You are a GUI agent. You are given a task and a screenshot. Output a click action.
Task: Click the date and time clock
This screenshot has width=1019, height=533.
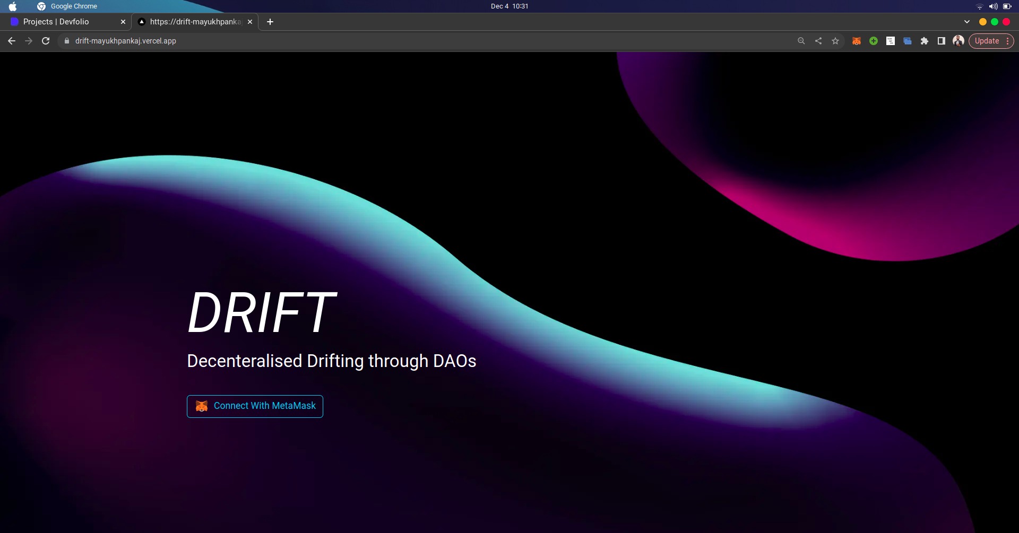[509, 6]
